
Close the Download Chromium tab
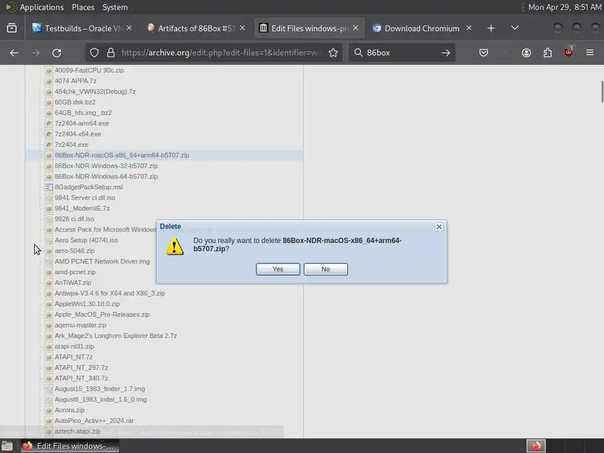(469, 28)
